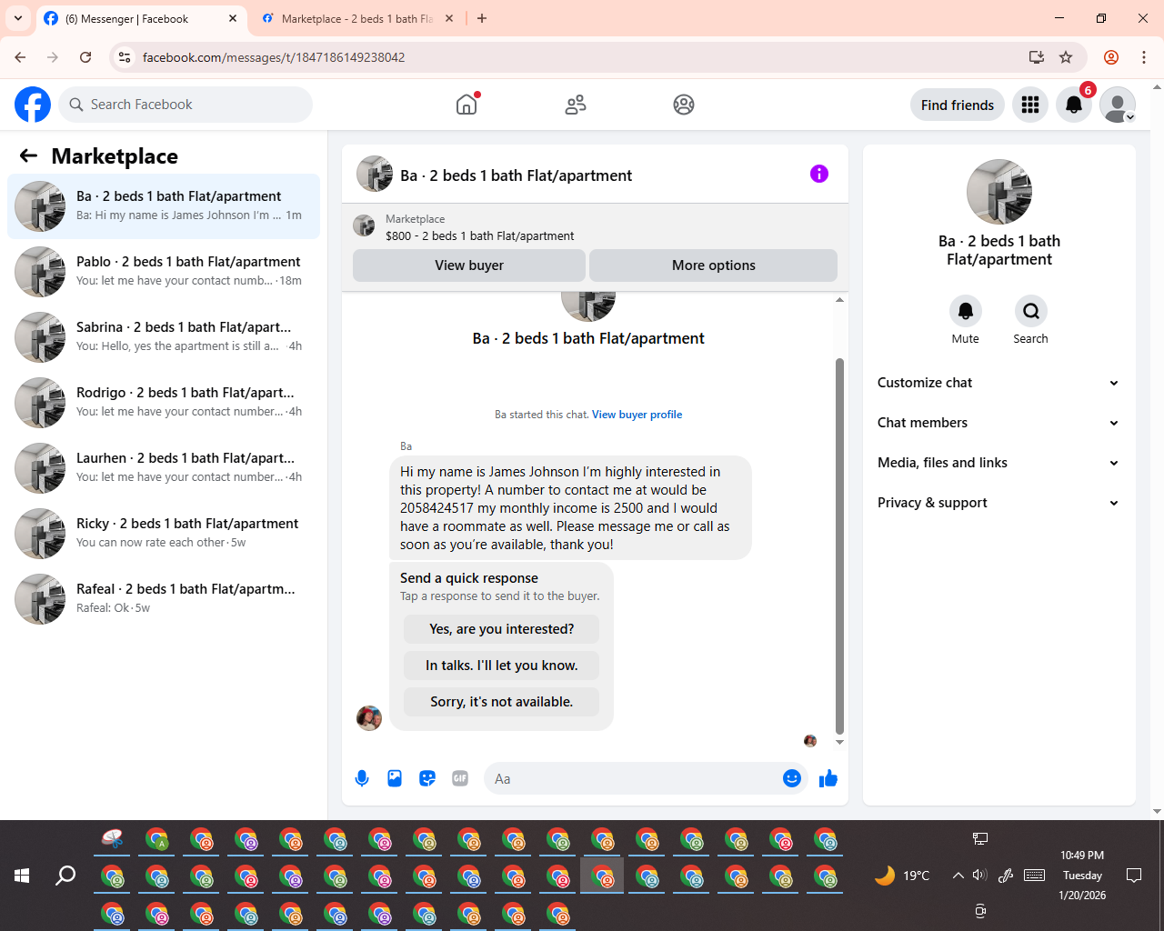Expand the Privacy & support section

(998, 503)
